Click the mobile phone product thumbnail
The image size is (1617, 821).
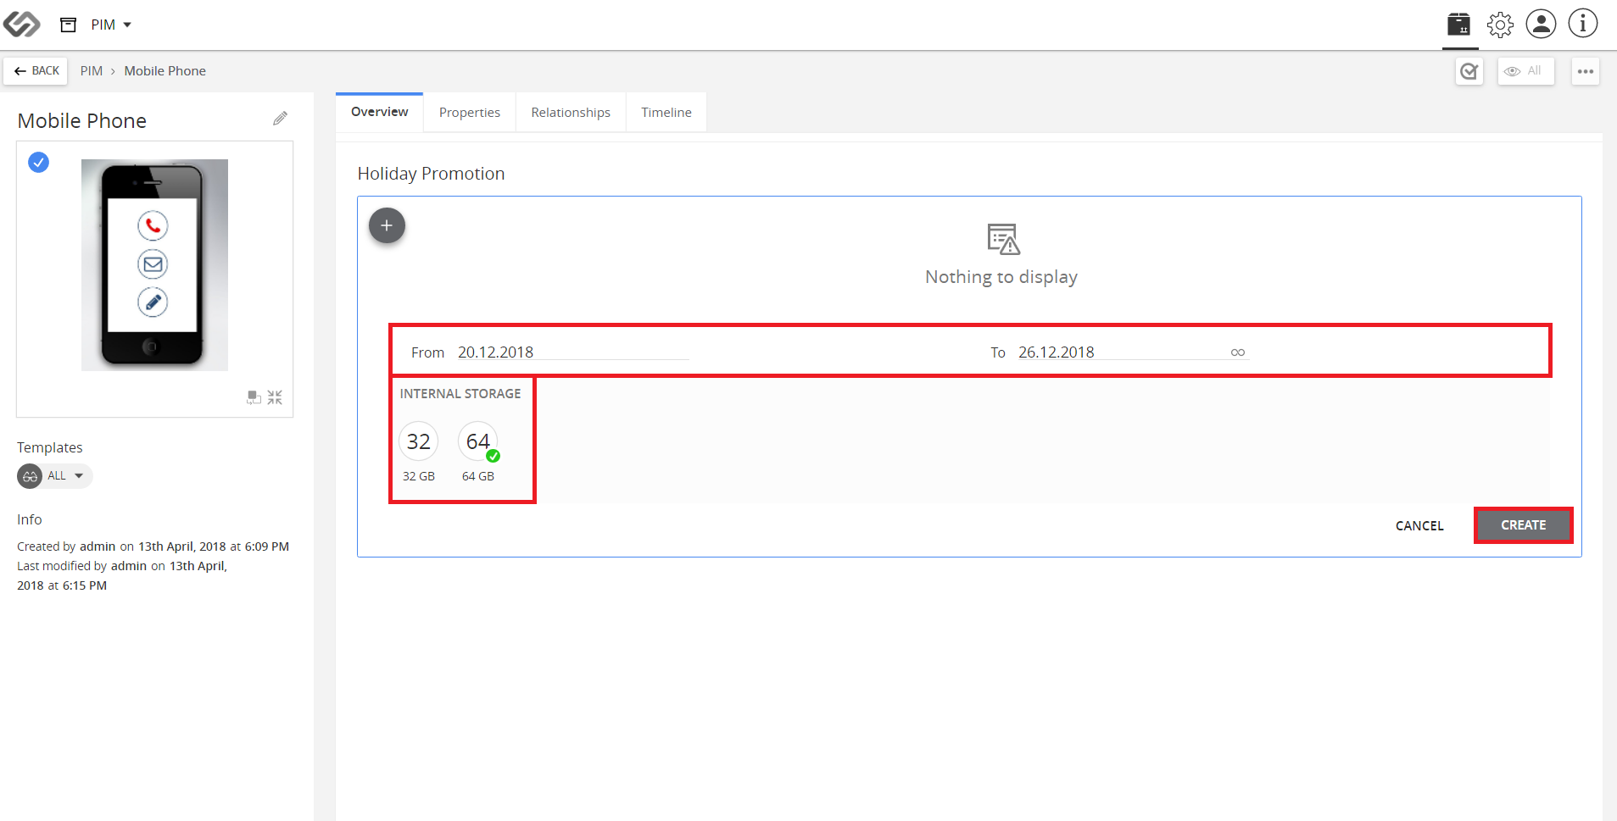154,265
